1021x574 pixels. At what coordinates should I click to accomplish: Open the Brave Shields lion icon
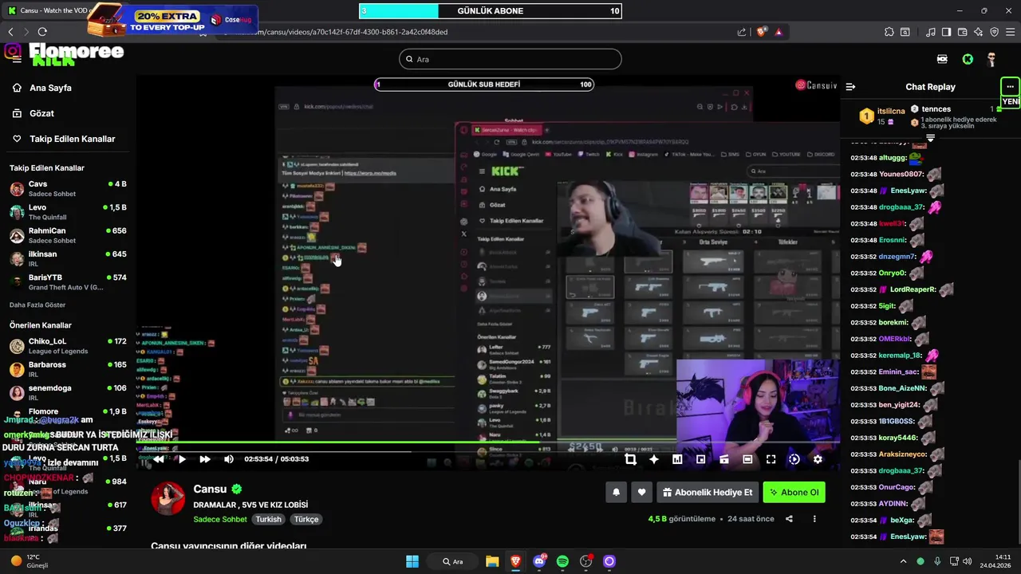click(762, 32)
